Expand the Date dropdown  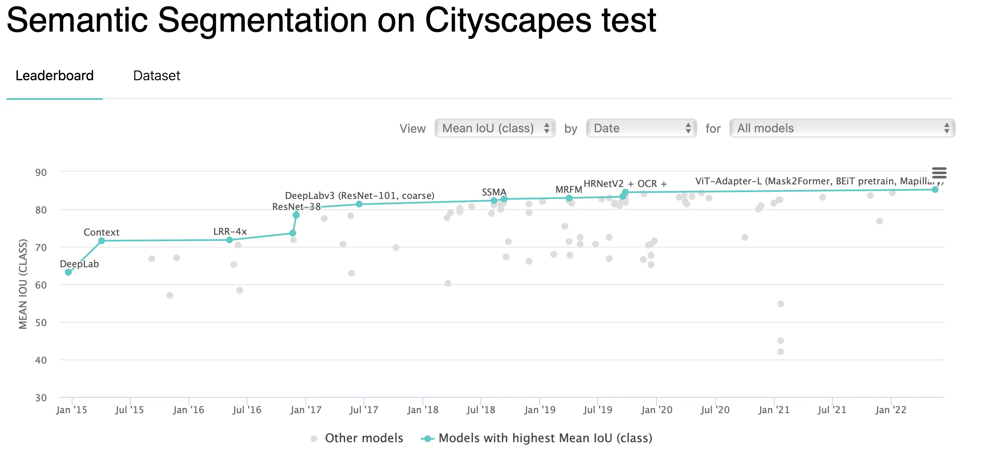click(x=641, y=128)
